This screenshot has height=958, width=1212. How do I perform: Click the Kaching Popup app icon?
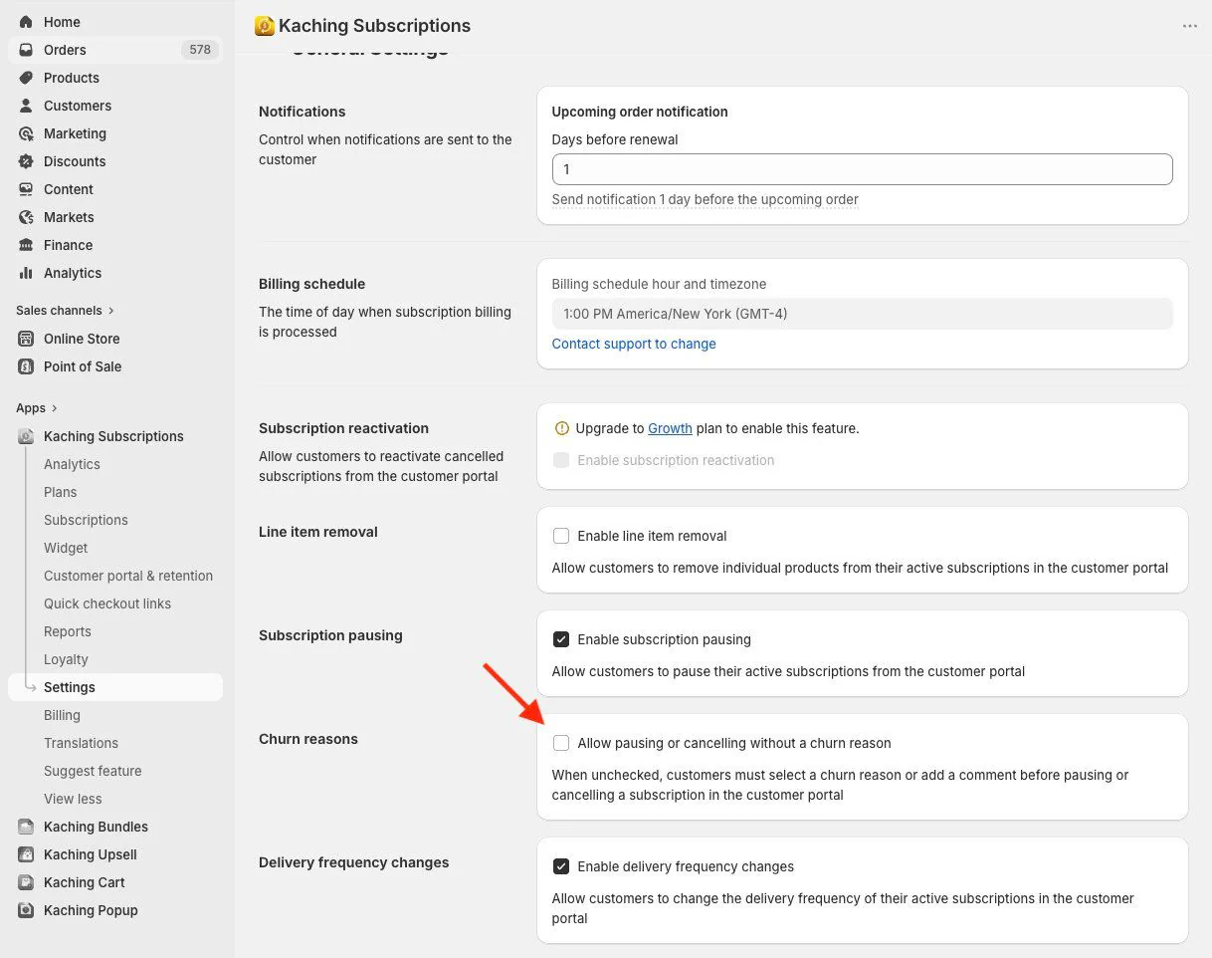point(26,910)
